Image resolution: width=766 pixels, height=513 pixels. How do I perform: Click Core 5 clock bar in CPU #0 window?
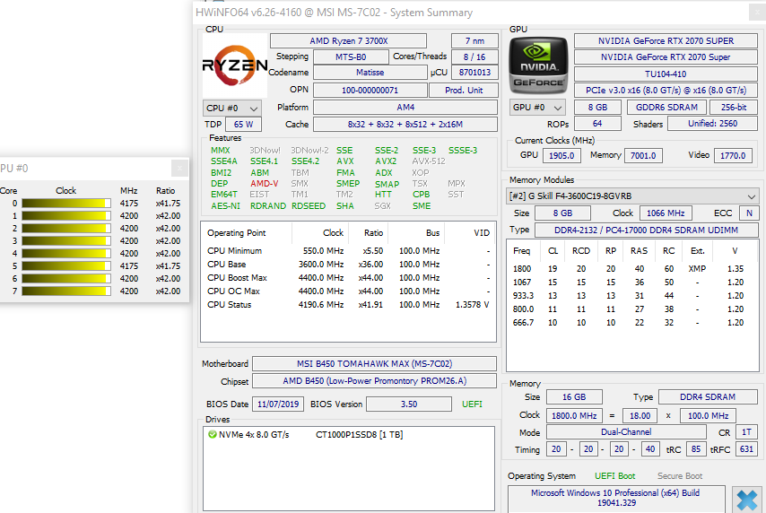click(x=66, y=266)
